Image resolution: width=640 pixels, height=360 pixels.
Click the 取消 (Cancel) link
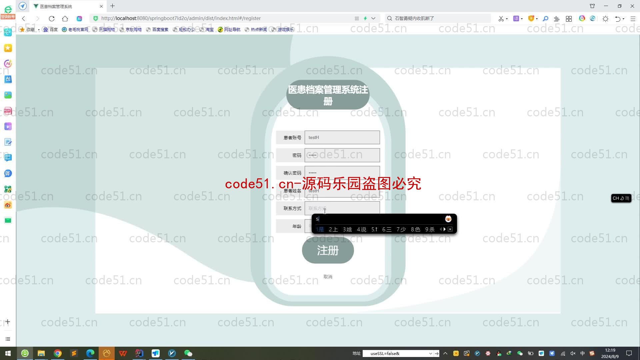tap(328, 276)
